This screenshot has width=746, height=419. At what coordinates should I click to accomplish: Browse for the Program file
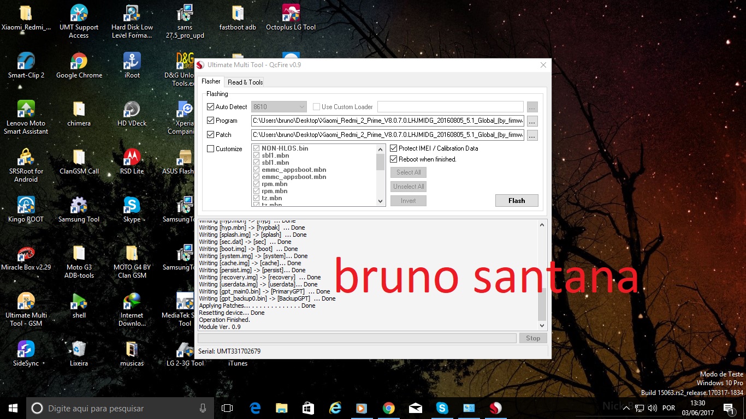coord(532,121)
